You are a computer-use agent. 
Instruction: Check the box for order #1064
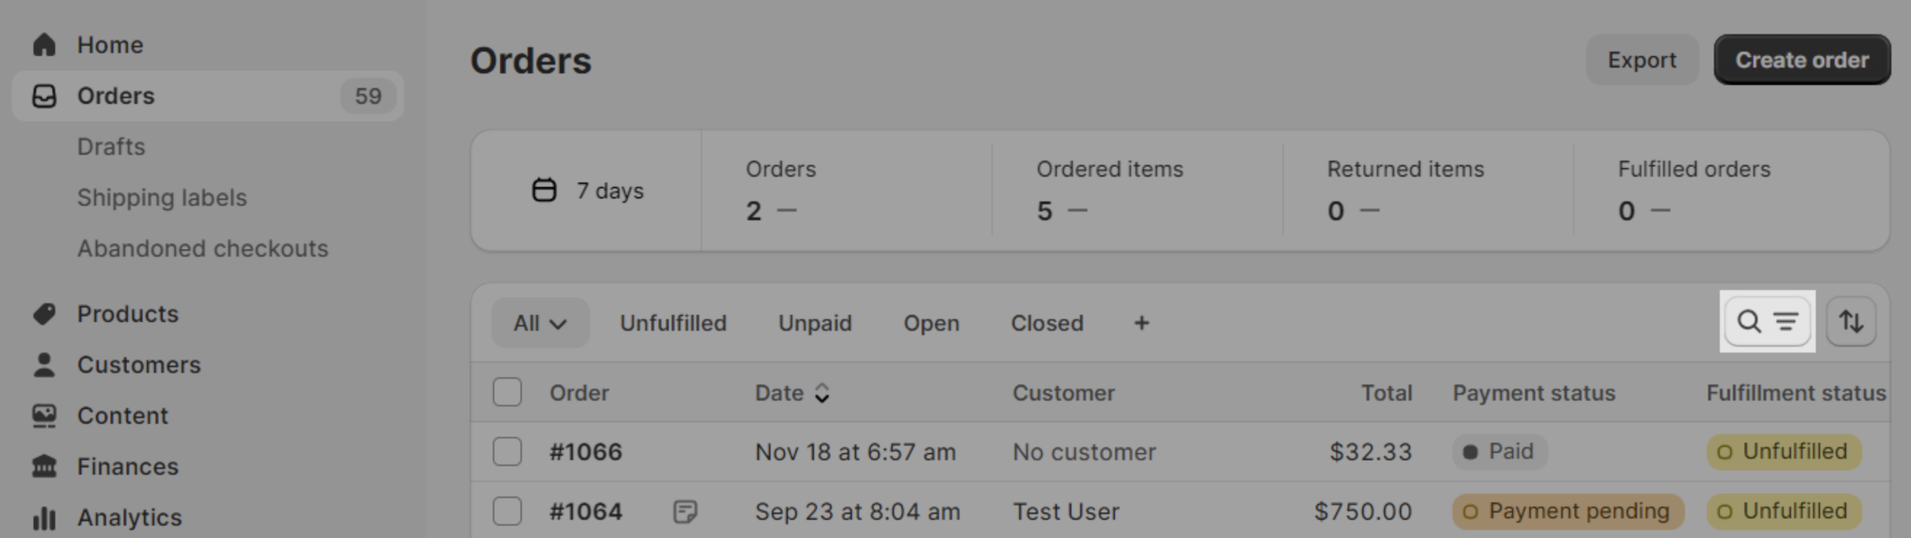tap(507, 511)
